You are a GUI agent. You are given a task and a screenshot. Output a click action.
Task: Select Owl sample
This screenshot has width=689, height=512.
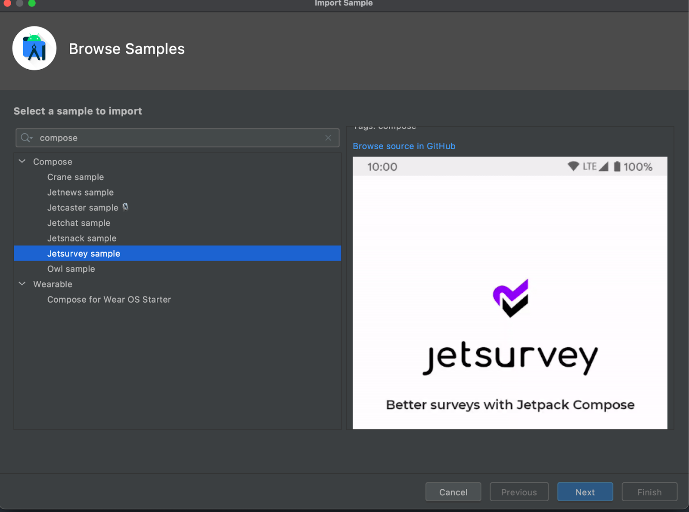71,269
